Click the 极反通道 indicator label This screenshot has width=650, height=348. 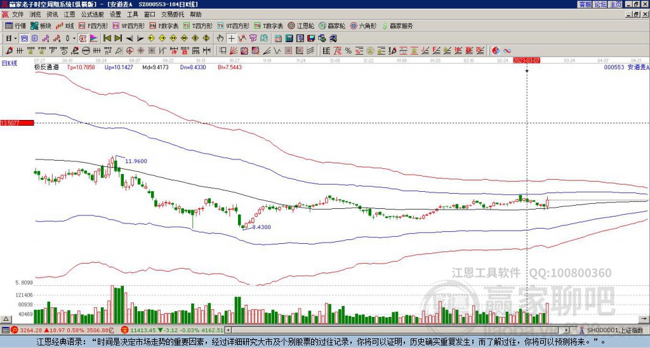tap(46, 67)
